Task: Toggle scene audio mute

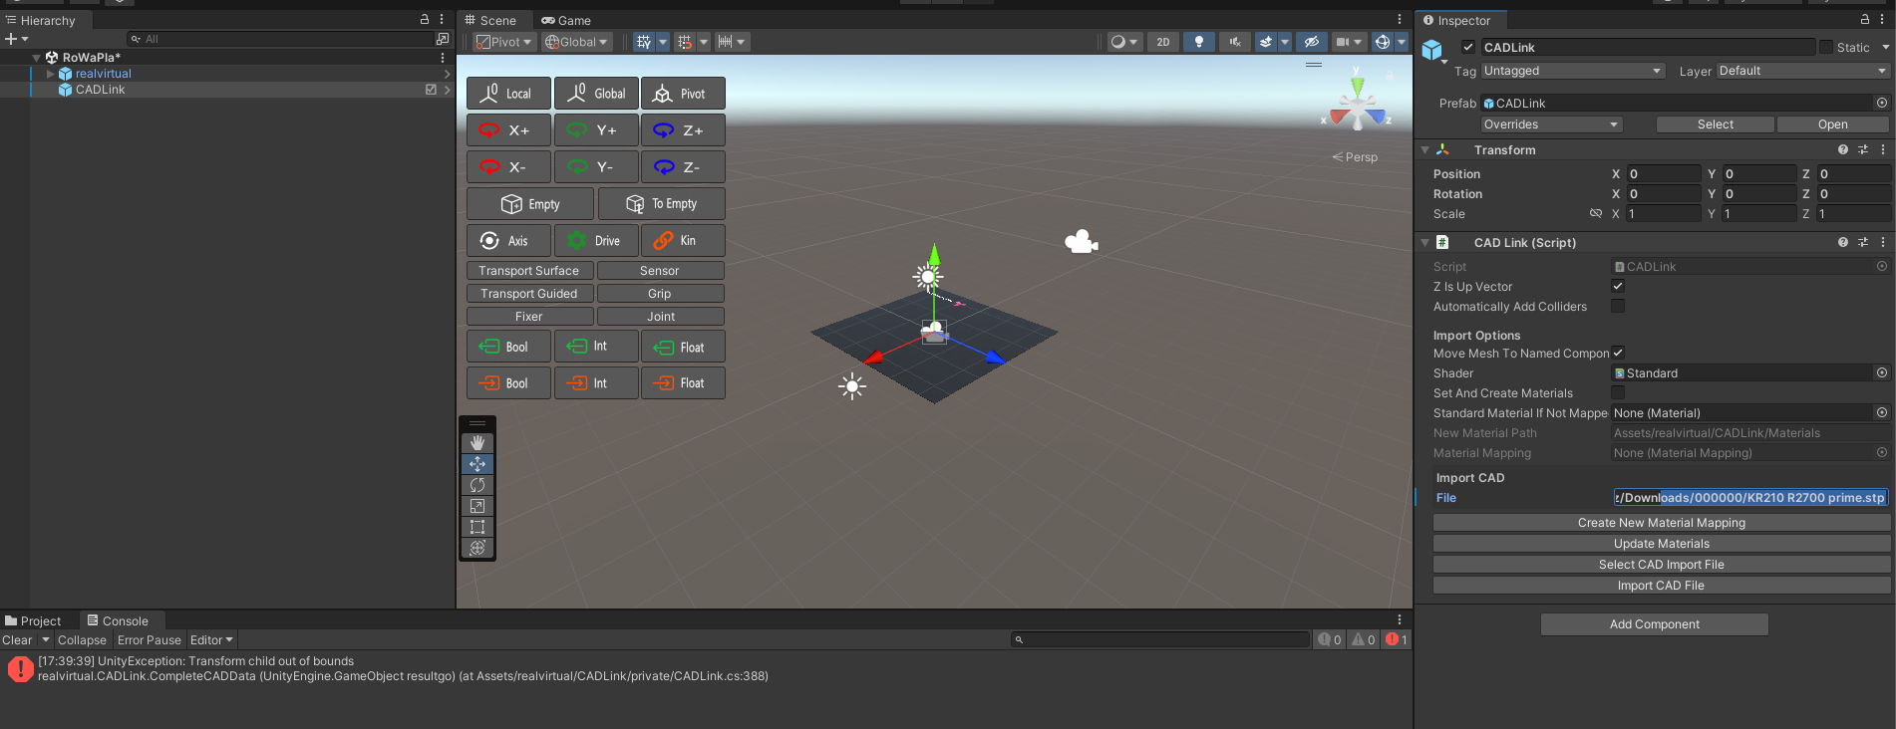Action: coord(1235,42)
